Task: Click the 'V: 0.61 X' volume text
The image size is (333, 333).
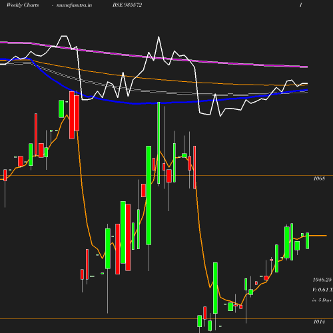Action: 322,290
